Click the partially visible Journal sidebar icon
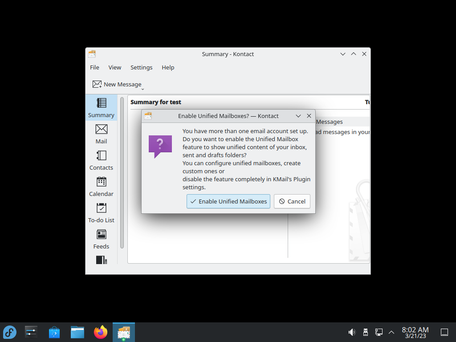The image size is (456, 342). click(101, 260)
